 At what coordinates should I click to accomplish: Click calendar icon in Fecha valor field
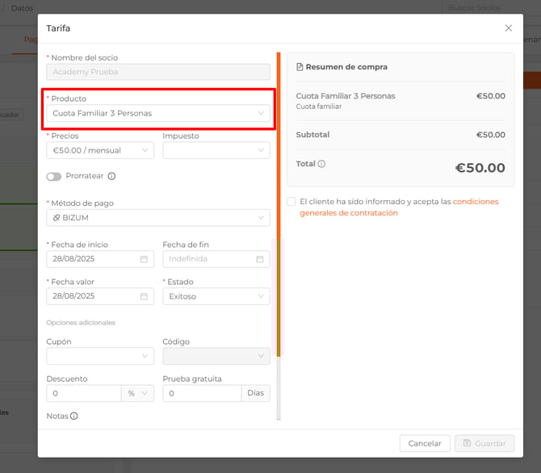tap(144, 296)
